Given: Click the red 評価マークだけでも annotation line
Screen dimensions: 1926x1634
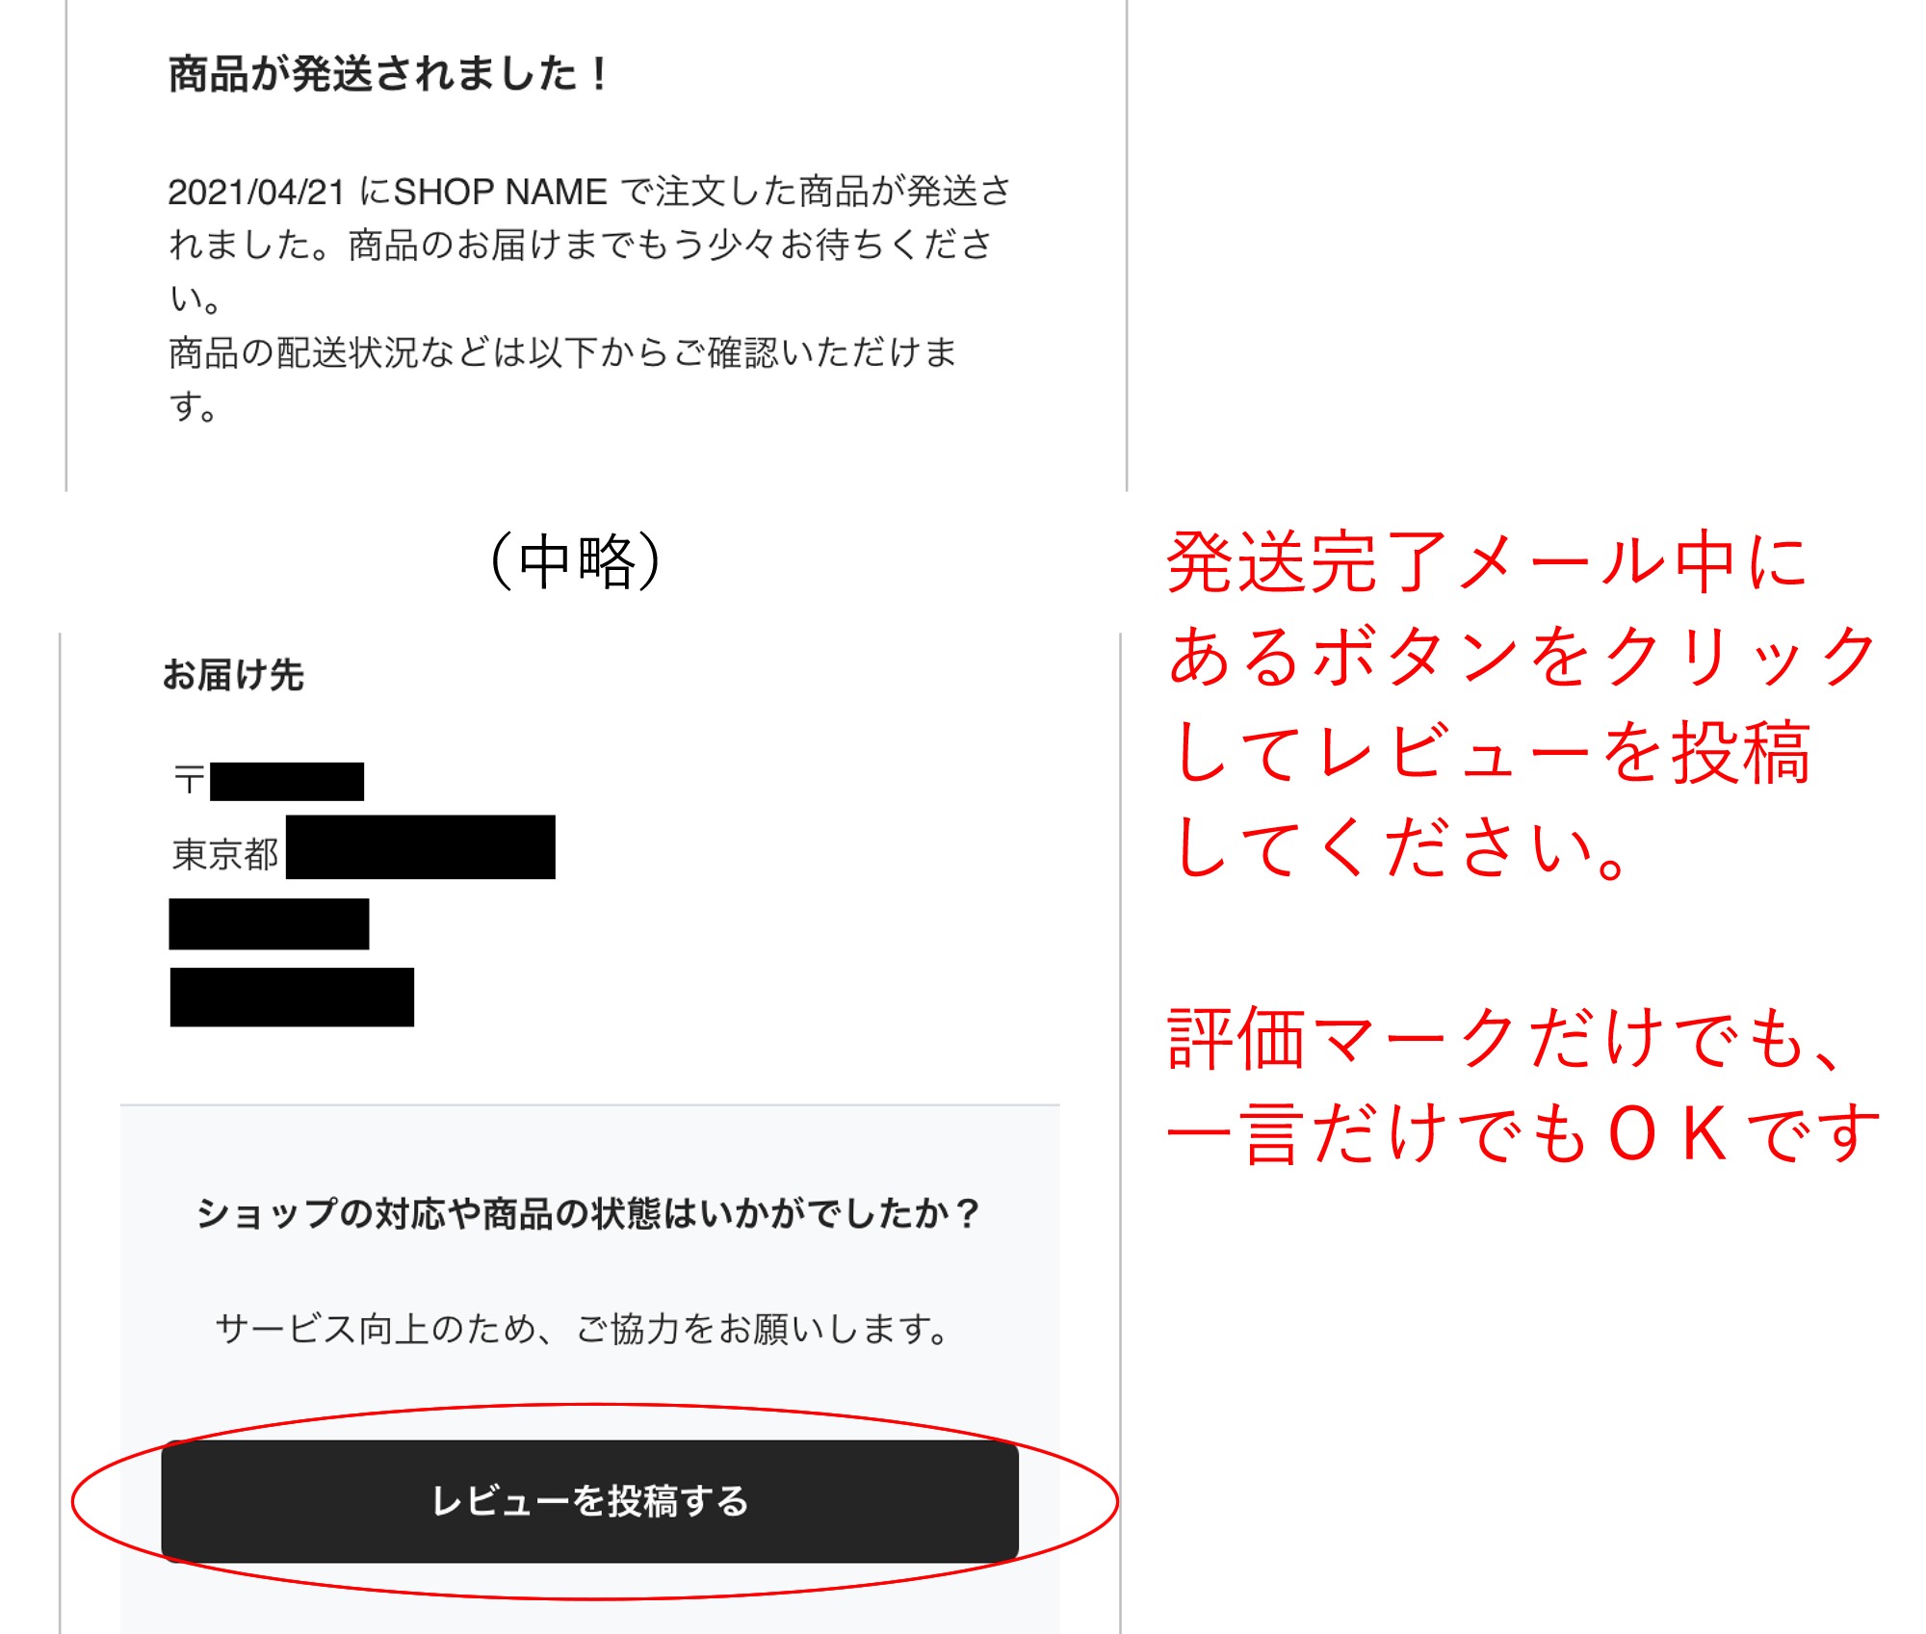Looking at the screenshot, I should (x=1507, y=1038).
